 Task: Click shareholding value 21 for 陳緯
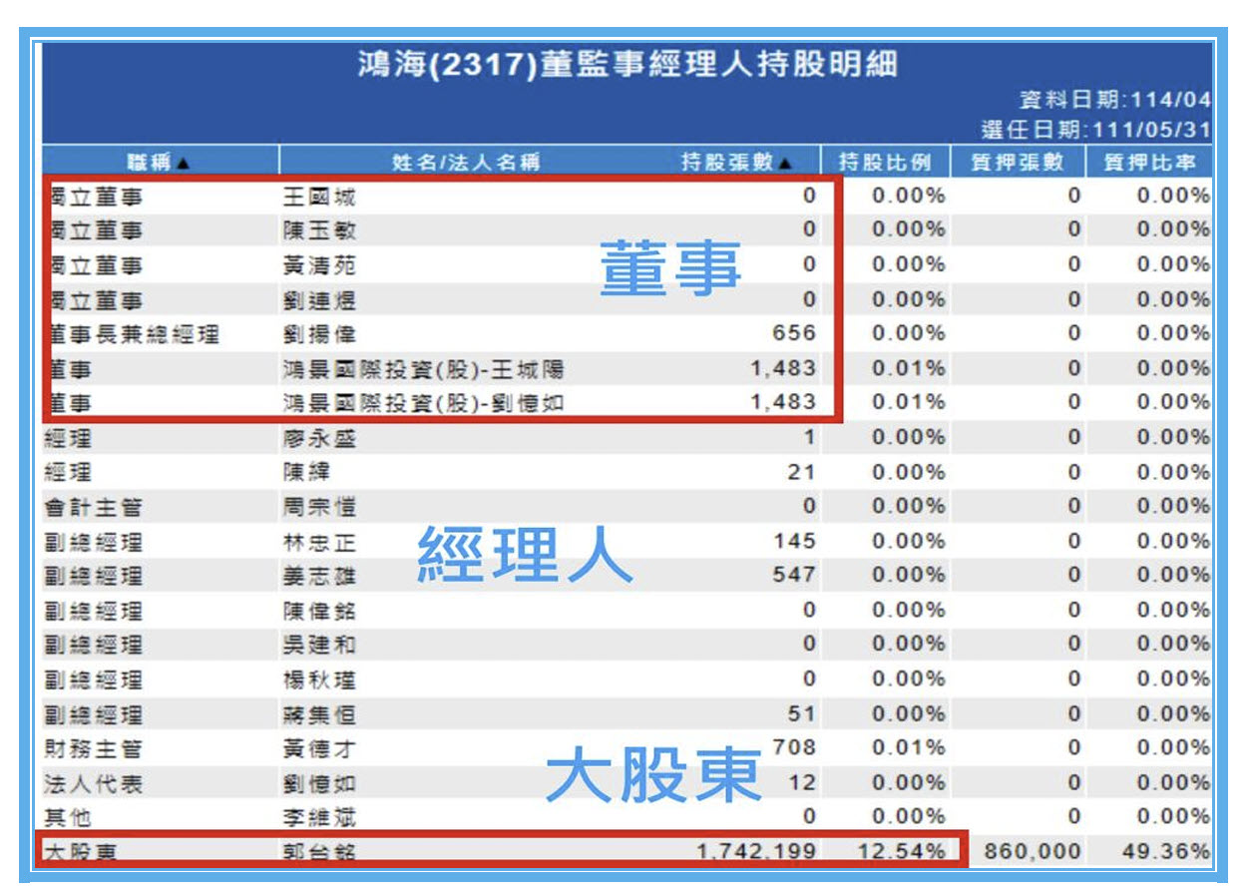(x=802, y=472)
